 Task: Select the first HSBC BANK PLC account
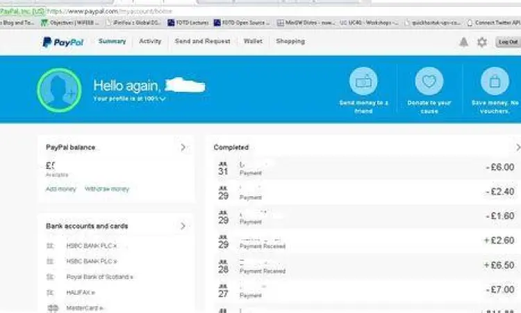click(x=92, y=246)
